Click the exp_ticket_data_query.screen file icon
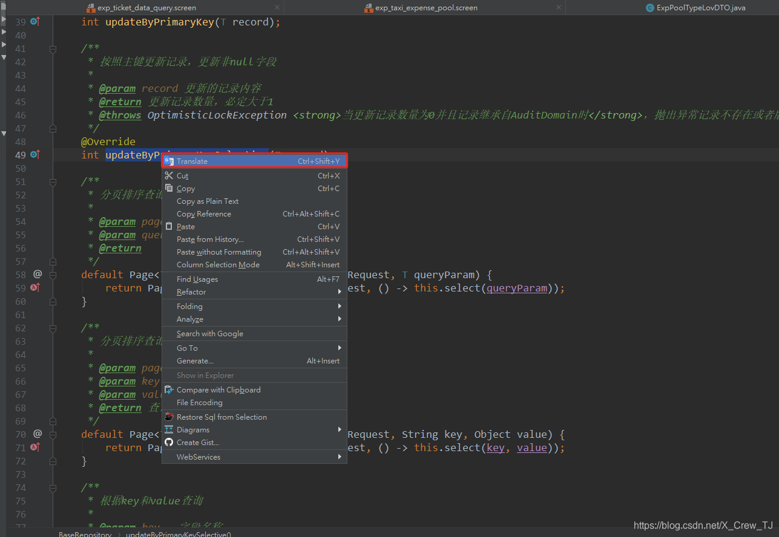 click(90, 8)
